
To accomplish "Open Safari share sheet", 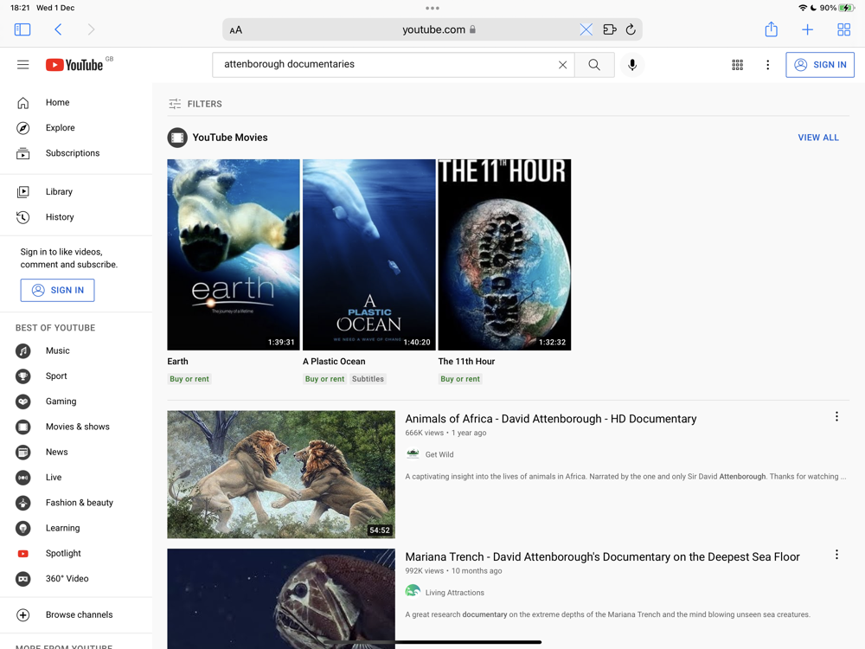I will click(772, 29).
